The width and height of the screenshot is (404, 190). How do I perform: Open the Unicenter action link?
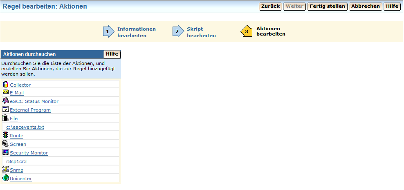21,179
